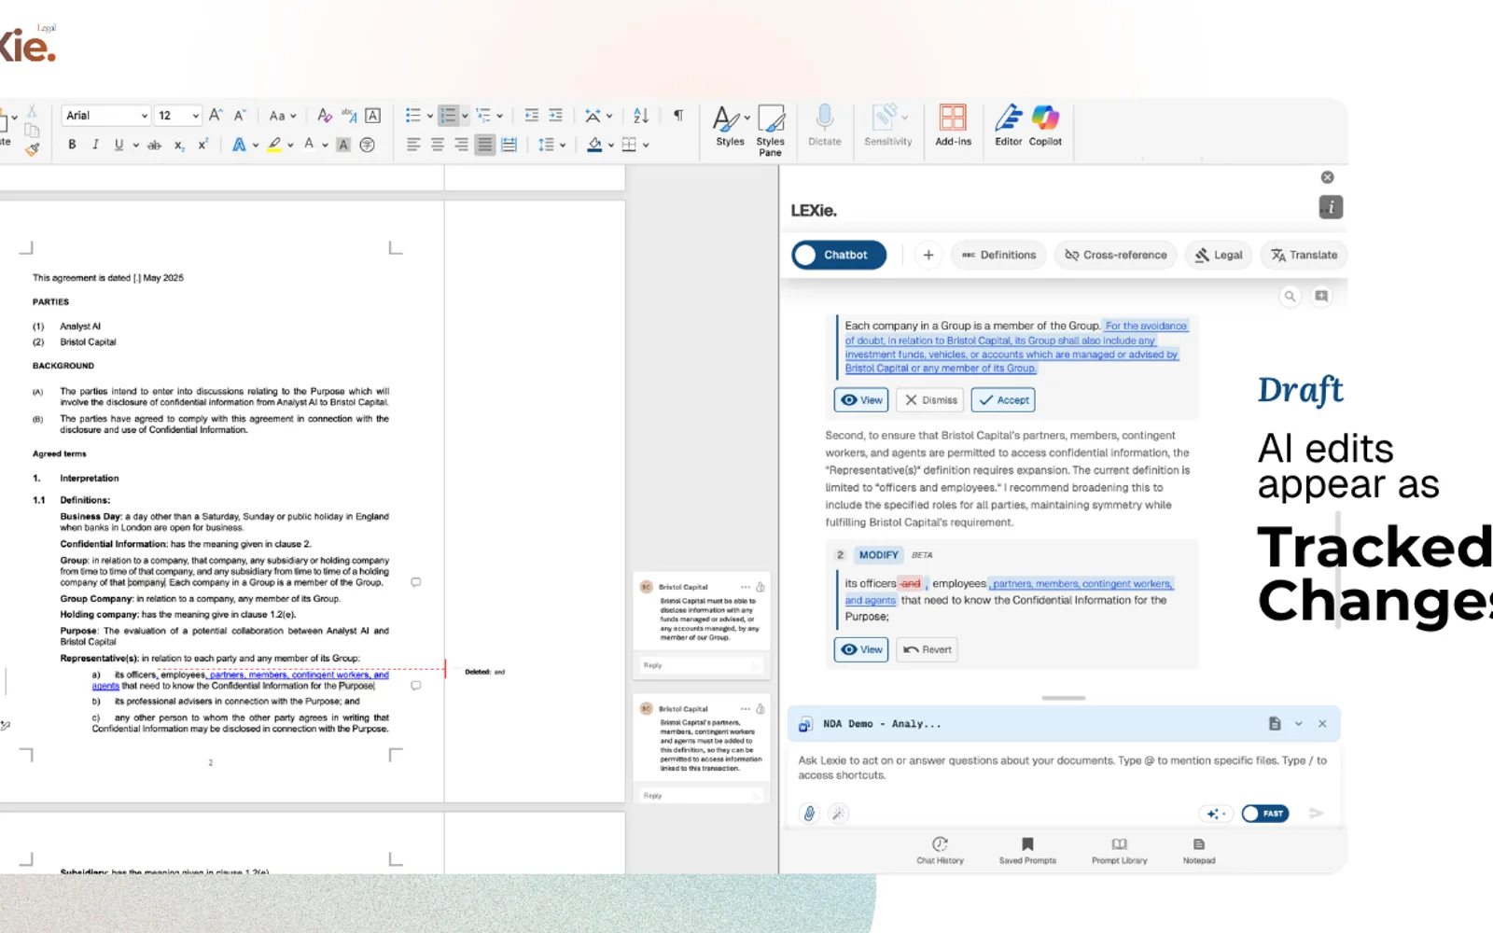Click the attach file paperclip icon
The image size is (1493, 933).
pyautogui.click(x=809, y=814)
